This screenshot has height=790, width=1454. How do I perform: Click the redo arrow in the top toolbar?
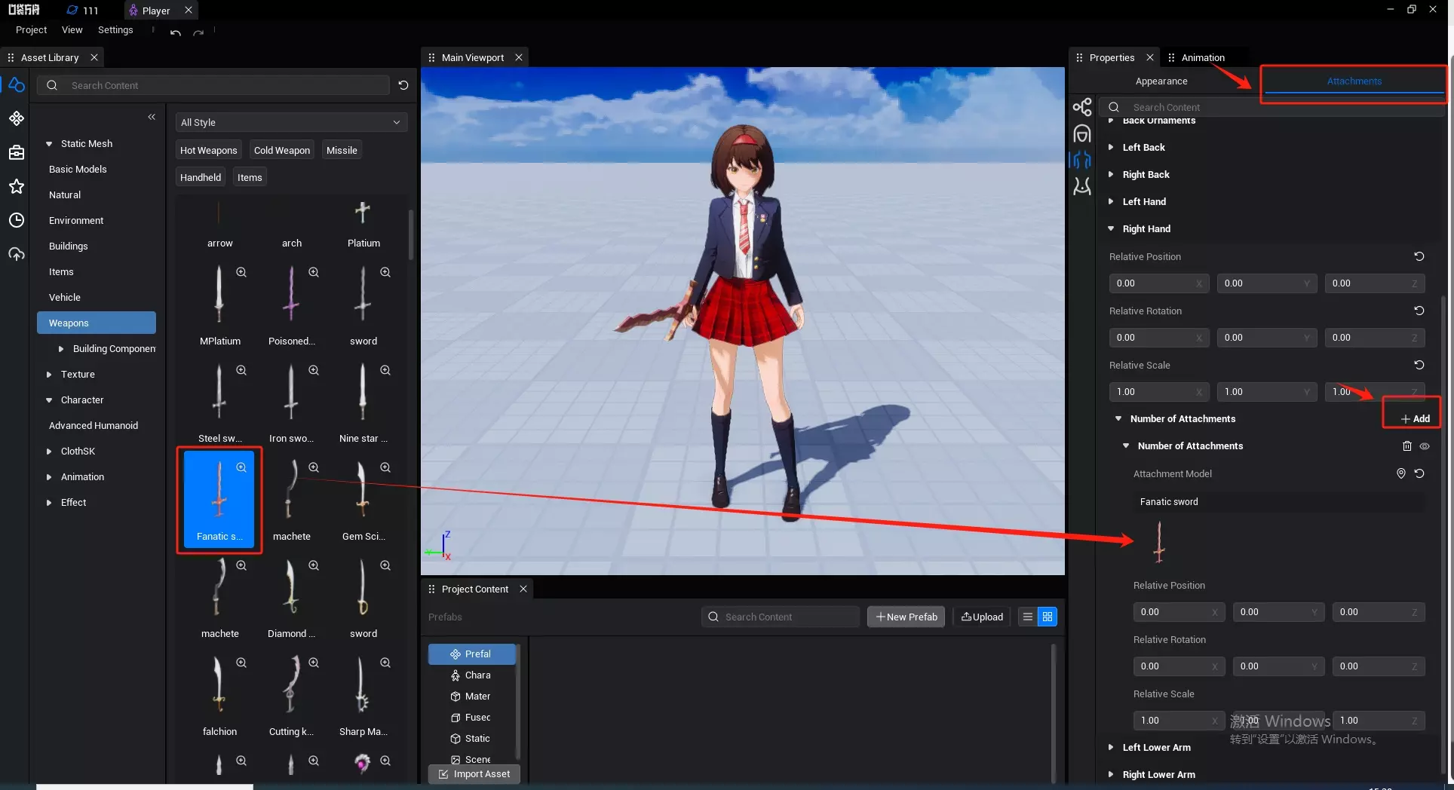(x=198, y=32)
